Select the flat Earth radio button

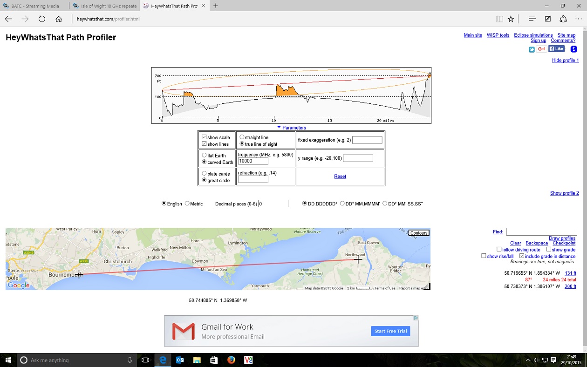(x=204, y=156)
